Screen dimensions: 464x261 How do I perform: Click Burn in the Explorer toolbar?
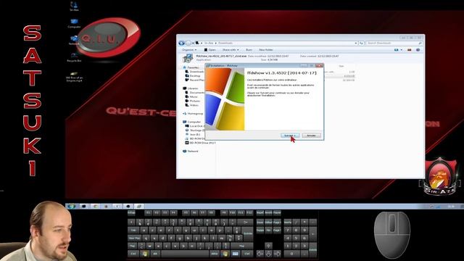coord(249,50)
